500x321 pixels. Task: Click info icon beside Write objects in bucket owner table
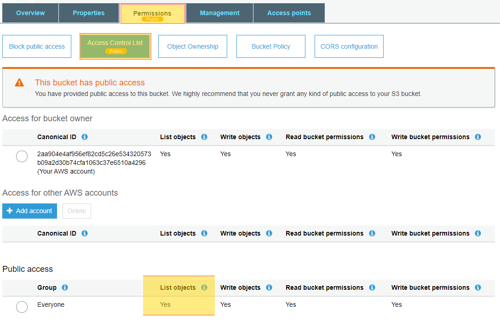pyautogui.click(x=269, y=137)
